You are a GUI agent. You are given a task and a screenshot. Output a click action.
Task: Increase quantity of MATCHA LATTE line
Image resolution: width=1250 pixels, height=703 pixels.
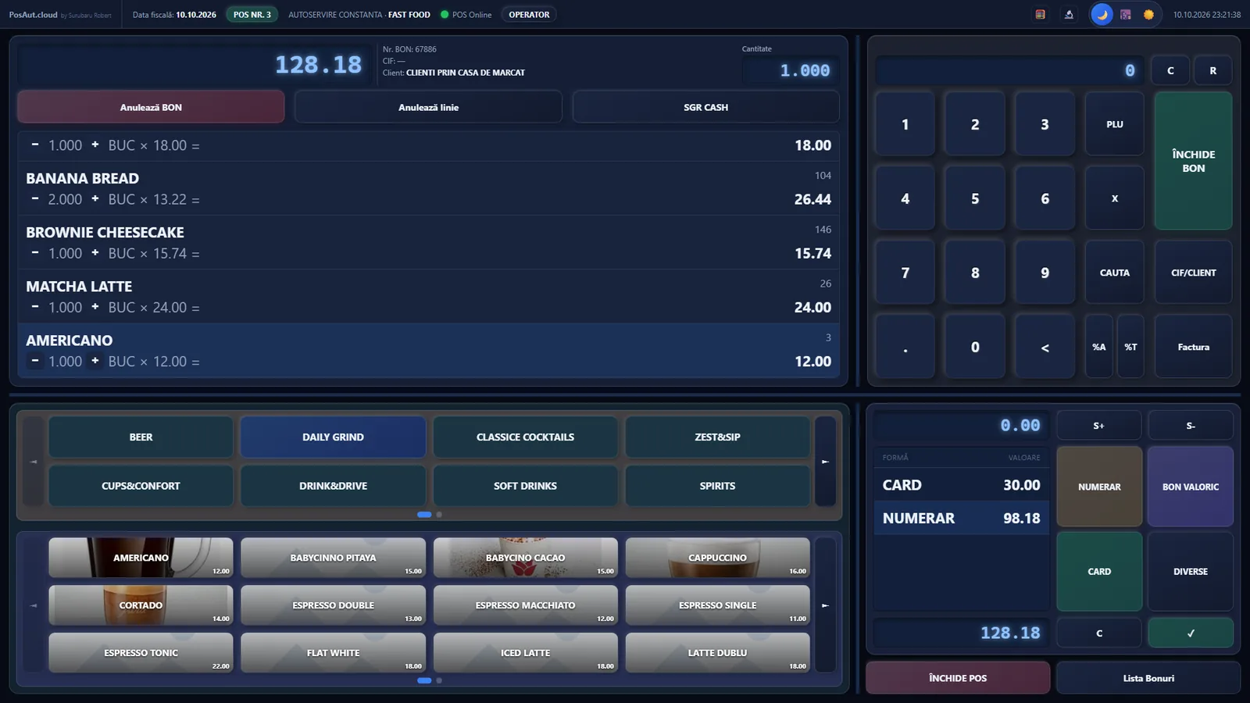(x=95, y=307)
